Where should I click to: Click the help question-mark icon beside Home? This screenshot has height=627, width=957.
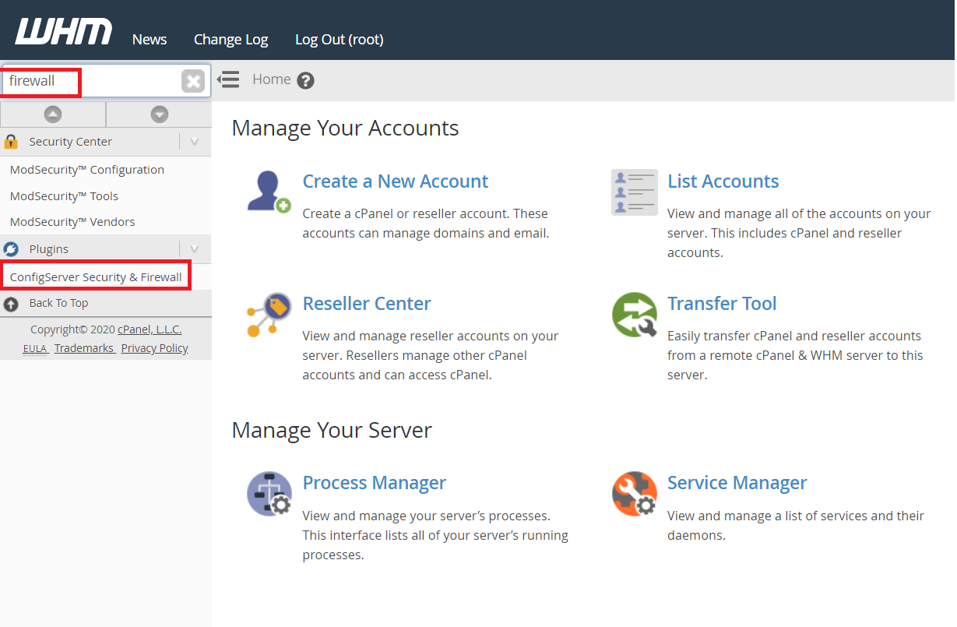(305, 79)
